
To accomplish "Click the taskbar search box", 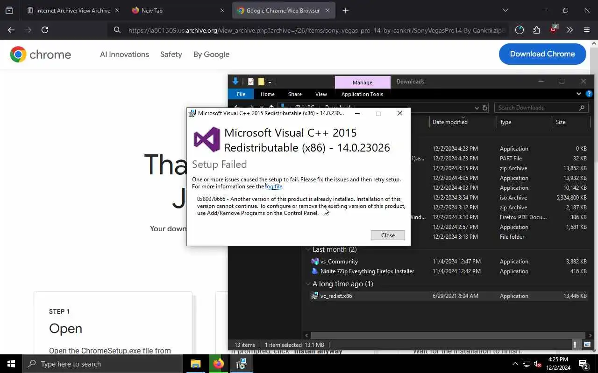I will (103, 364).
